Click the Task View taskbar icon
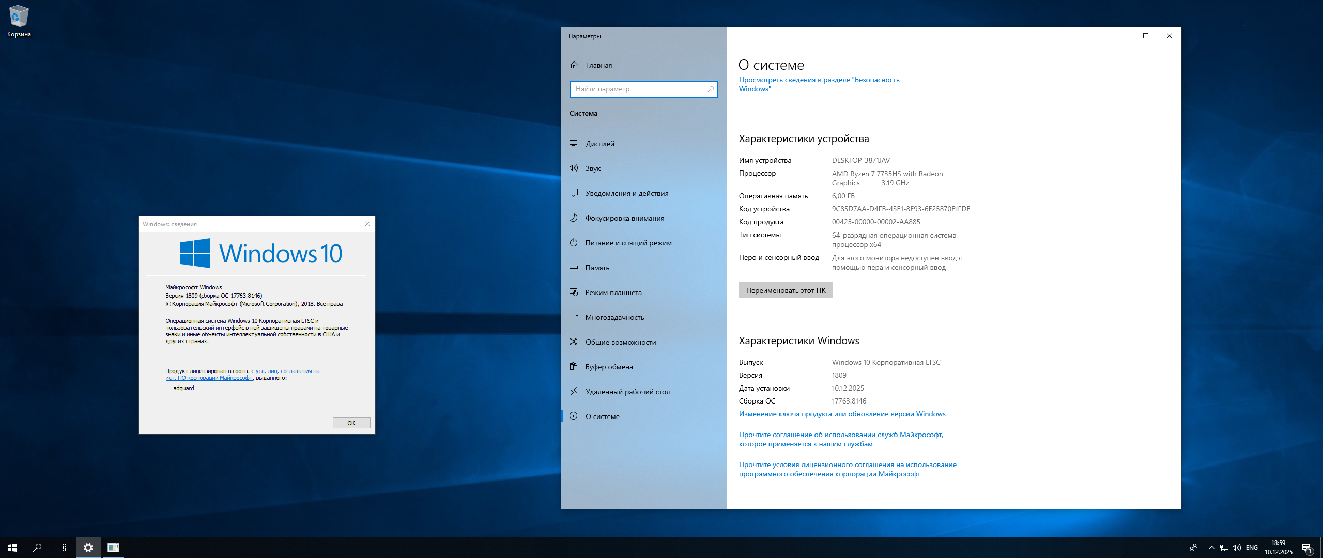 pos(61,547)
